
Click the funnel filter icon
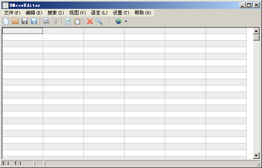pos(56,21)
